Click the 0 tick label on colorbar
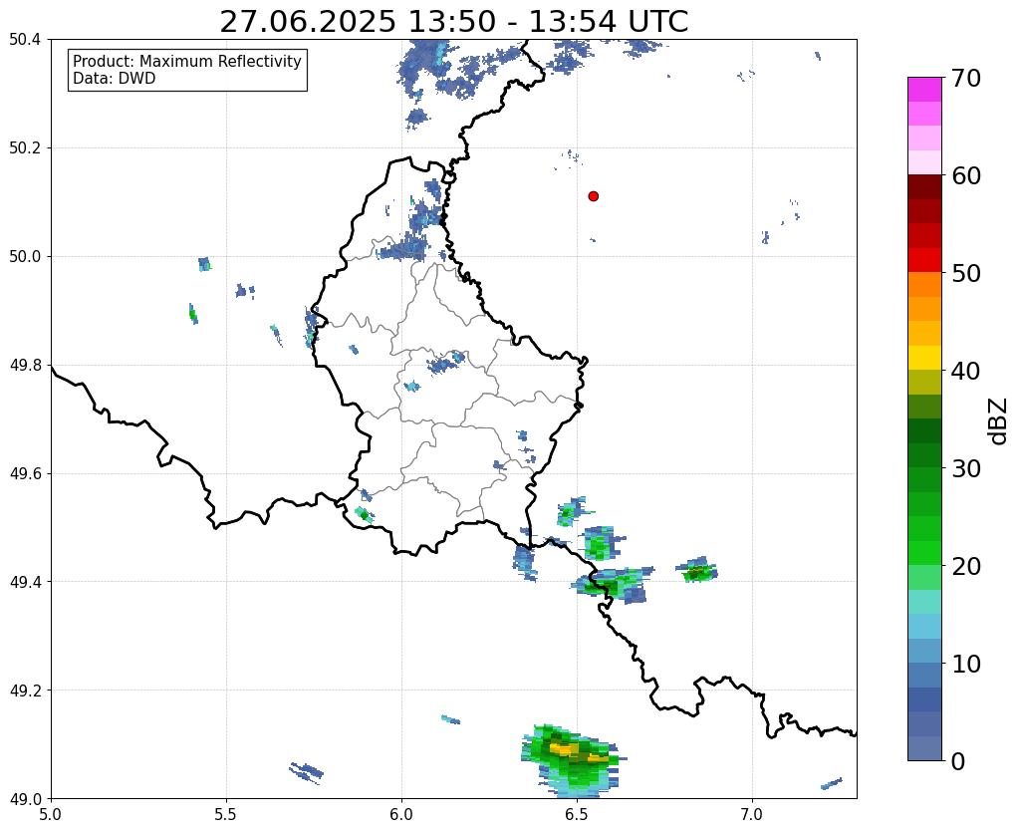This screenshot has width=1019, height=831. coord(958,761)
